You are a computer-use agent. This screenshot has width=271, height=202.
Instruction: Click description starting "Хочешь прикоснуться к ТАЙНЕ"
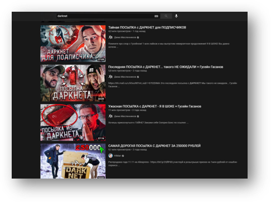[x=148, y=123]
